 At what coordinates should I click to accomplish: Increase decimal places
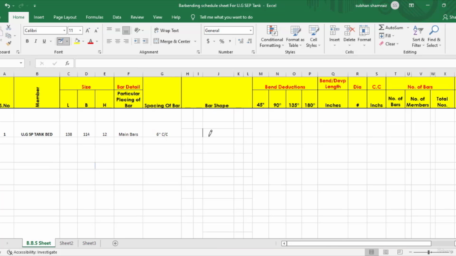(x=241, y=41)
